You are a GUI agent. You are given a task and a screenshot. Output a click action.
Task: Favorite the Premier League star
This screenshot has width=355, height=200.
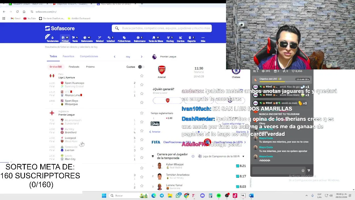(x=142, y=113)
